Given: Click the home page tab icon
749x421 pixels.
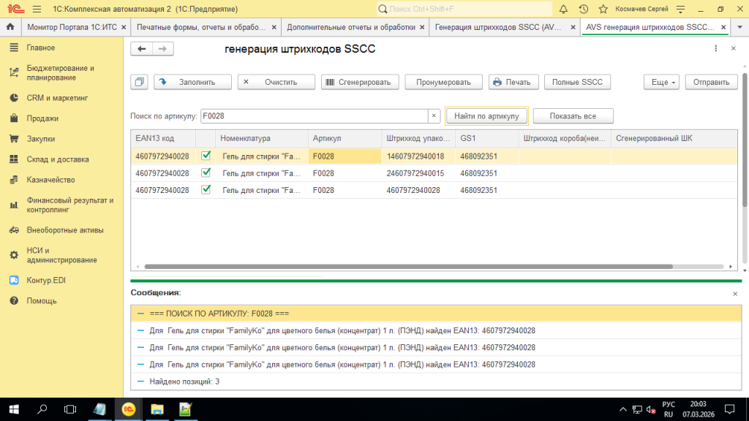Looking at the screenshot, I should tap(10, 27).
